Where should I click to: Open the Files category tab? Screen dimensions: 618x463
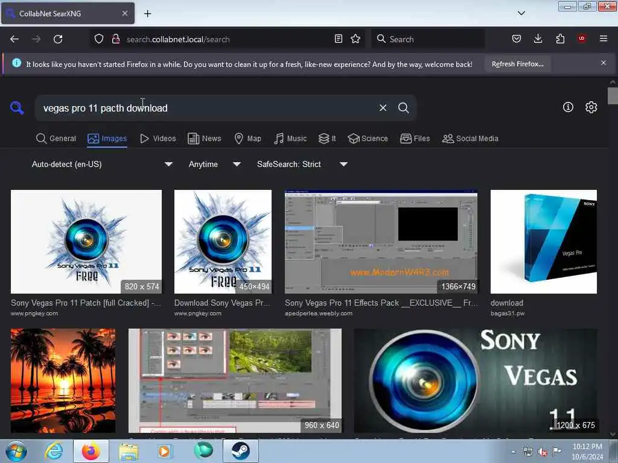click(415, 139)
